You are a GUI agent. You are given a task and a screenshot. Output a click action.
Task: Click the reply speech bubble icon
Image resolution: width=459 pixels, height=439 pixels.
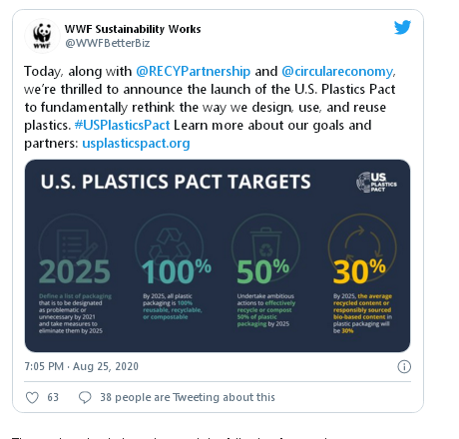tap(85, 397)
